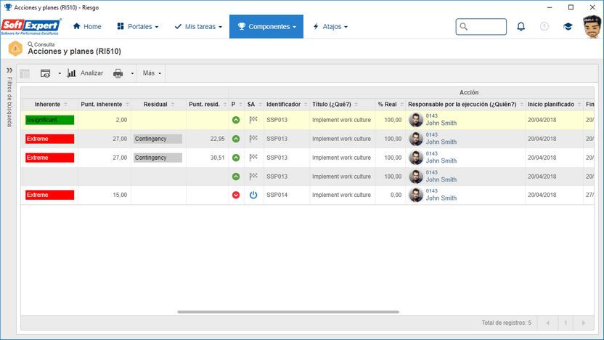Click the top search input field

click(481, 27)
